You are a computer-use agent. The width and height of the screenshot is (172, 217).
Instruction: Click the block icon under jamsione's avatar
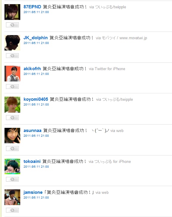[x=12, y=210]
